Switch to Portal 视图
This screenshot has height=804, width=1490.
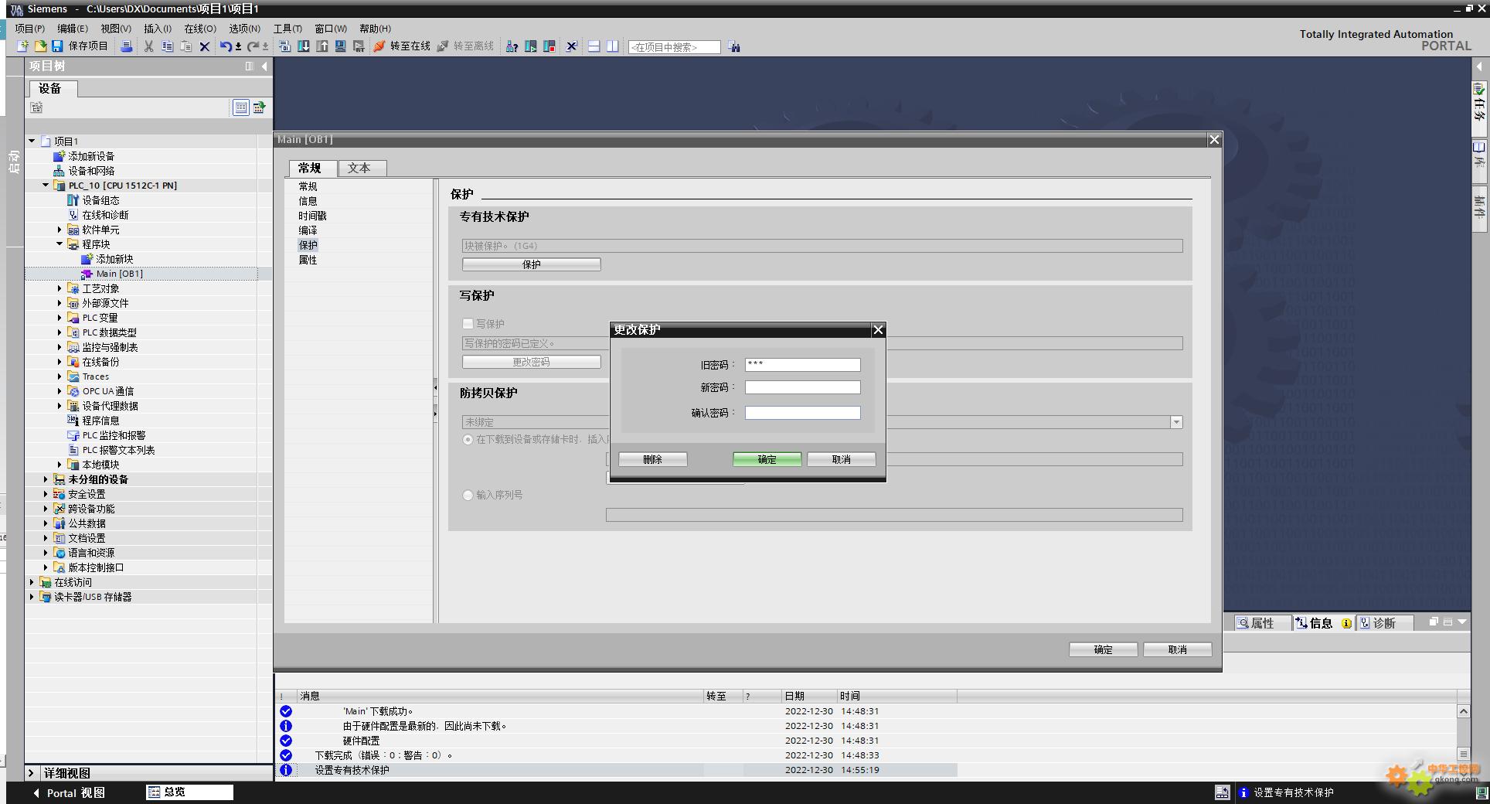click(69, 792)
